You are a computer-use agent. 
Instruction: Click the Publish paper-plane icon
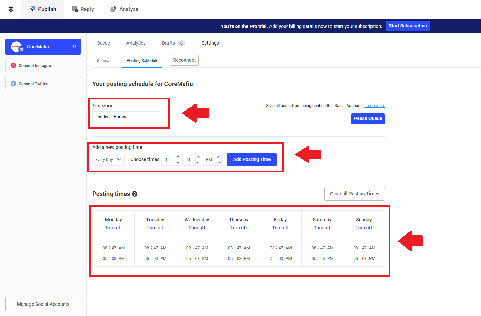tap(33, 9)
